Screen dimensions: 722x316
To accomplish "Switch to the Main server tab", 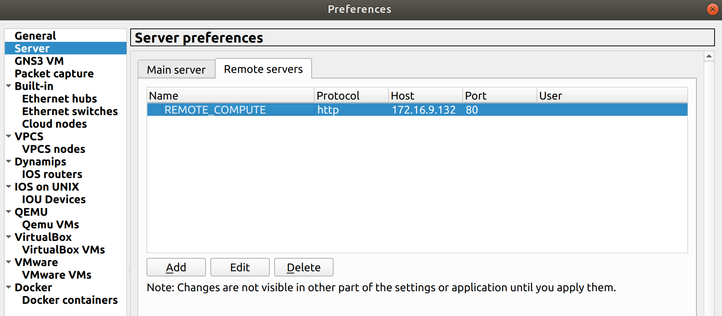I will pyautogui.click(x=176, y=69).
